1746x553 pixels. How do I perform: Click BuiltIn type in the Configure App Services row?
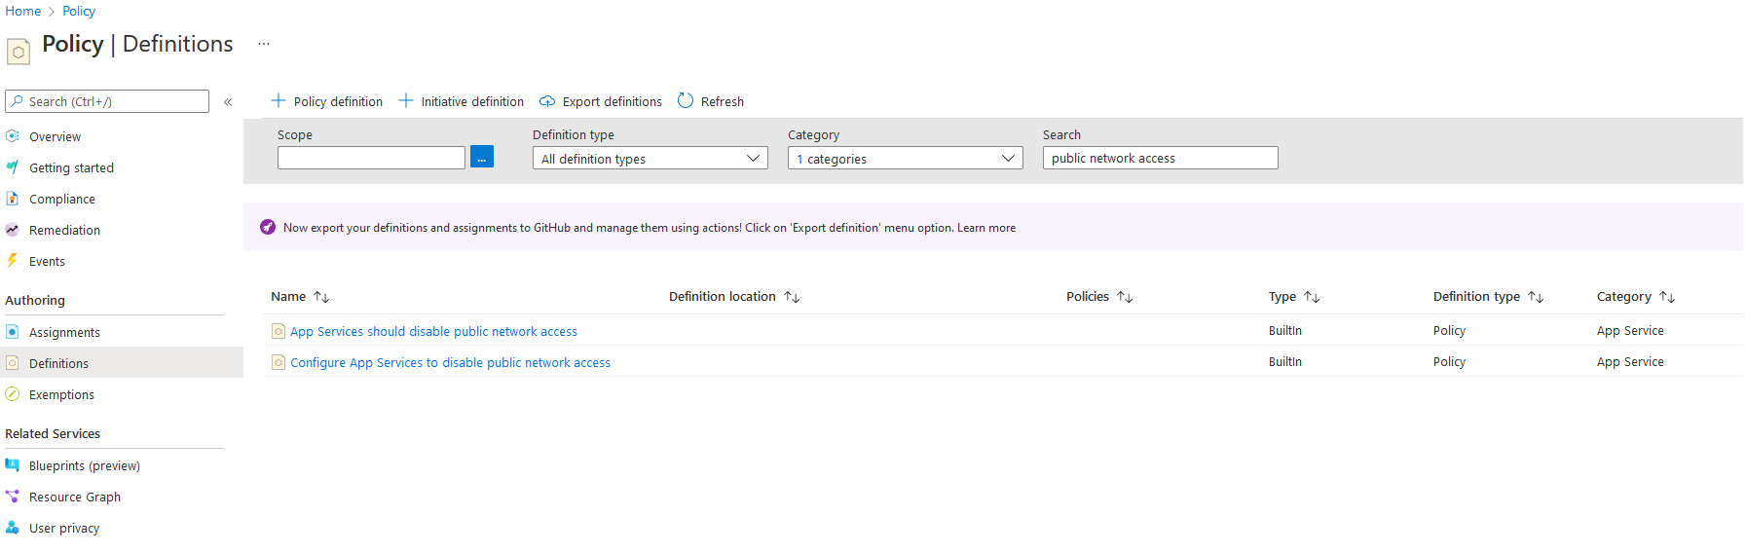tap(1285, 361)
